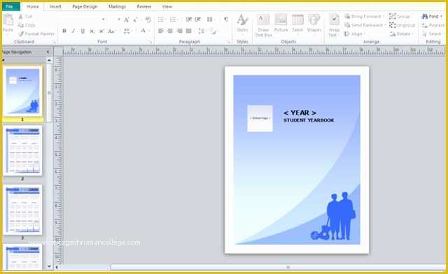The height and width of the screenshot is (274, 448).
Task: Switch to the Mailings tab
Action: (x=117, y=6)
